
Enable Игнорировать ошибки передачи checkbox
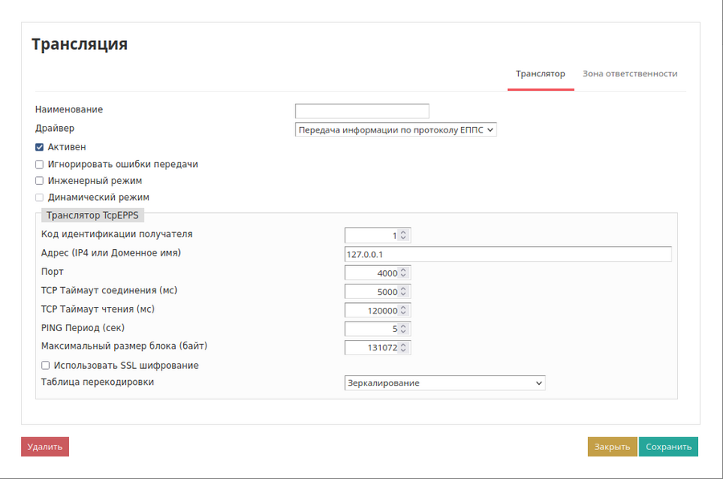pos(39,165)
